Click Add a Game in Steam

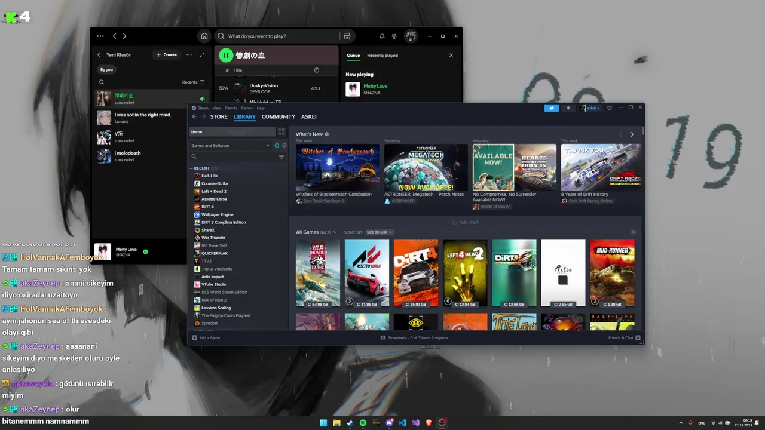[x=206, y=338]
